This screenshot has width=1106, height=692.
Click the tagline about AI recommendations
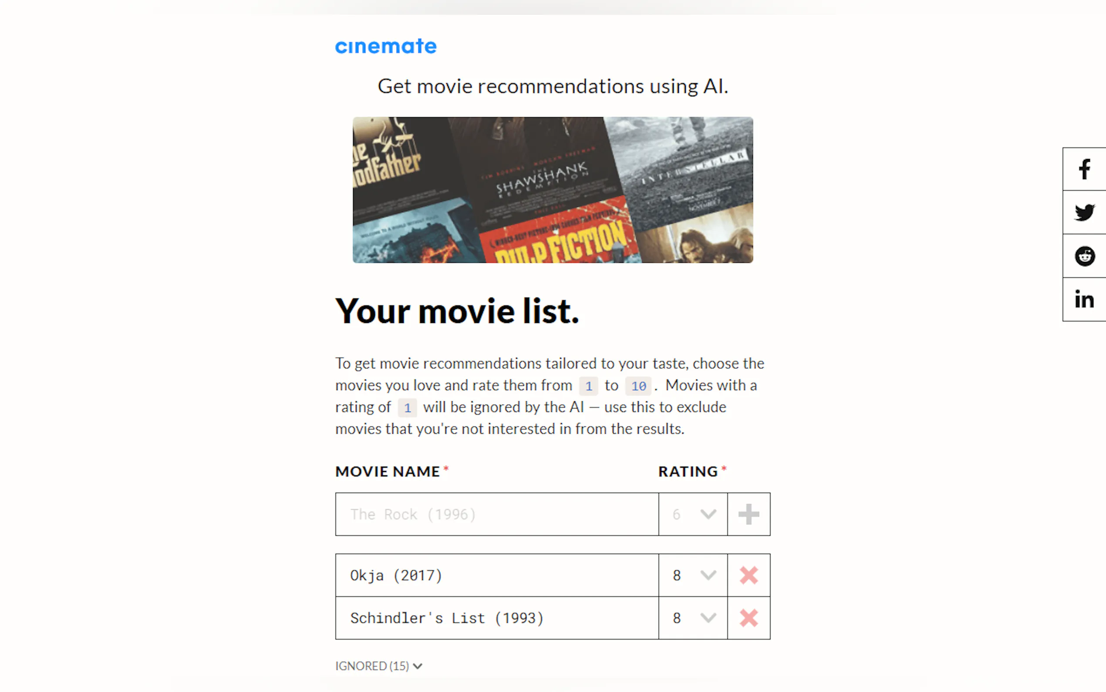click(x=552, y=86)
